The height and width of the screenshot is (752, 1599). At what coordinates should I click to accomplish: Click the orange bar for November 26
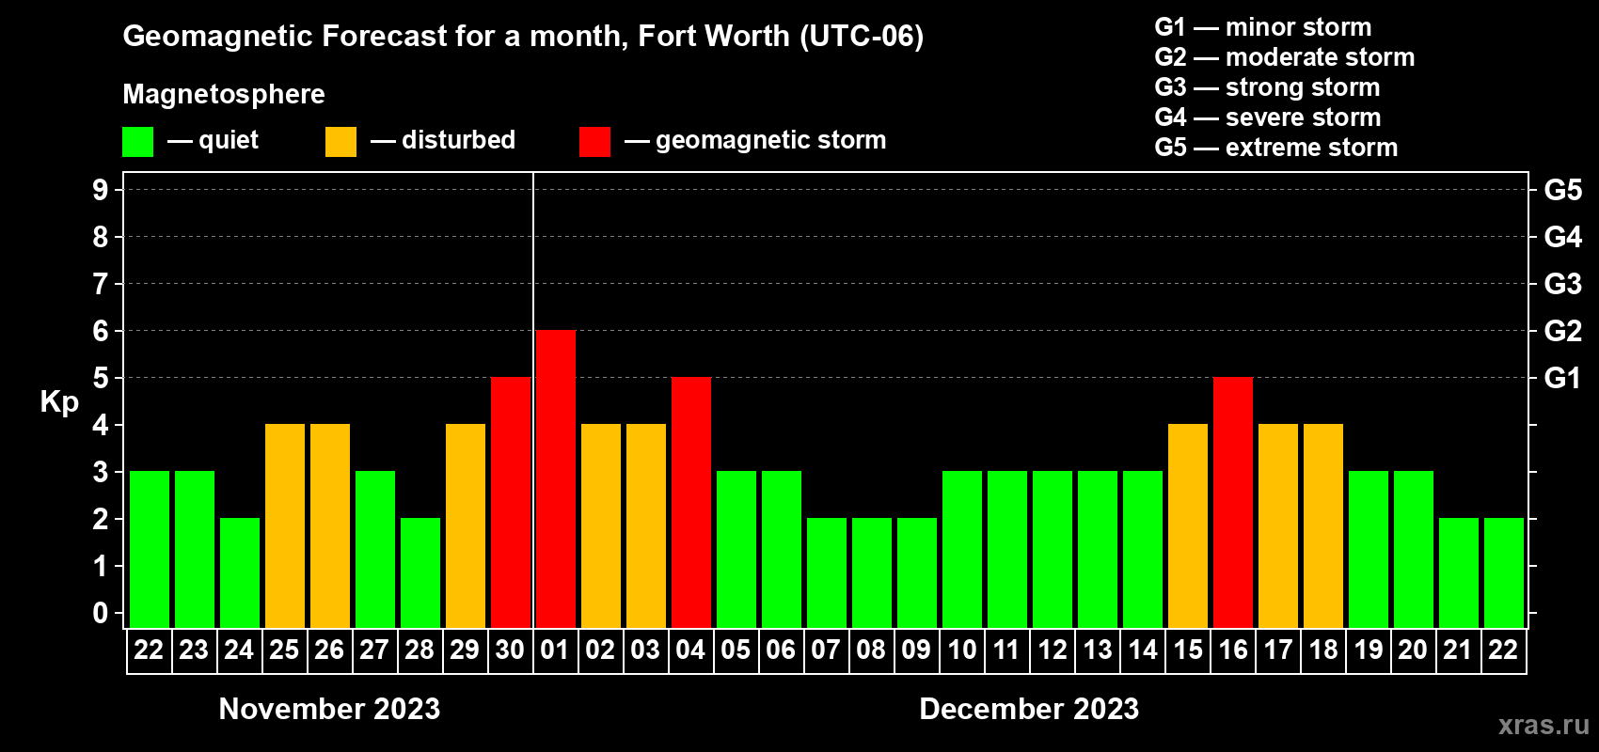click(x=329, y=525)
